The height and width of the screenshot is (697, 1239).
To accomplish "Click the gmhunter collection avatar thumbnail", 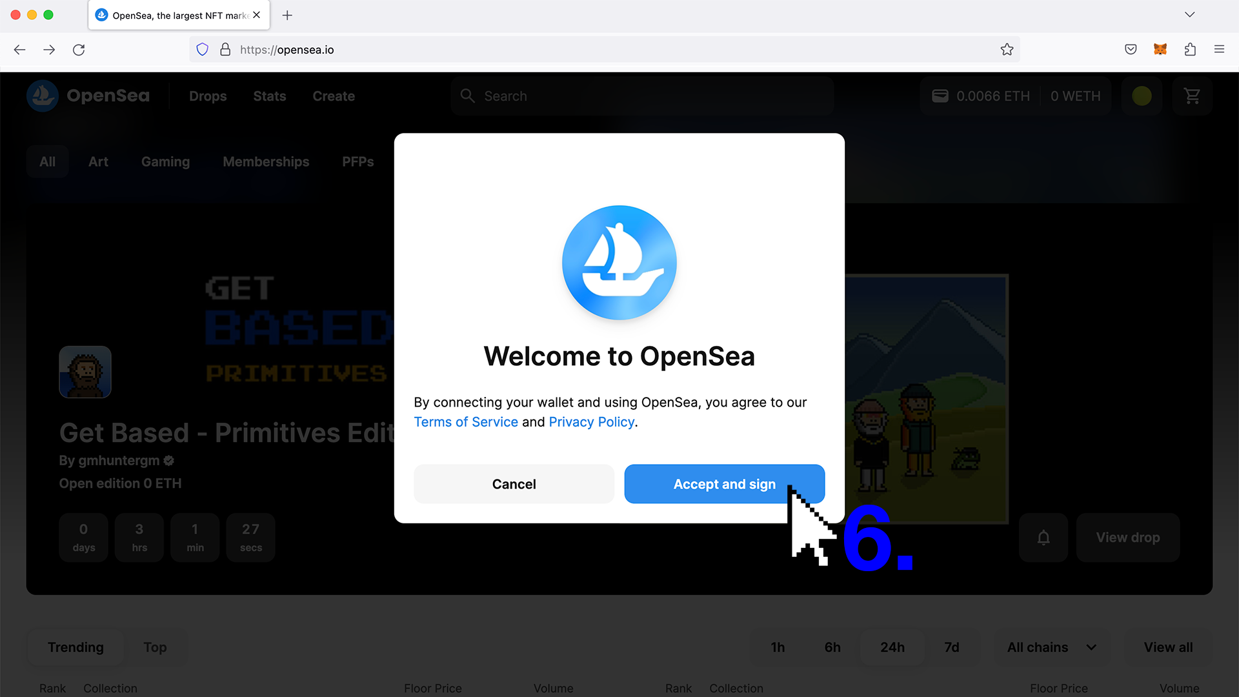I will tap(85, 372).
